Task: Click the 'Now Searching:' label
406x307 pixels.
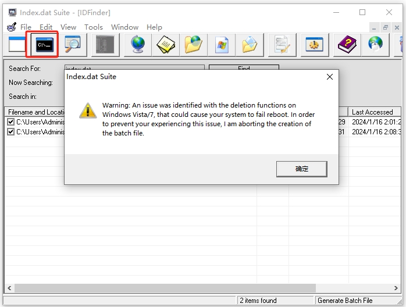Action: pos(31,83)
